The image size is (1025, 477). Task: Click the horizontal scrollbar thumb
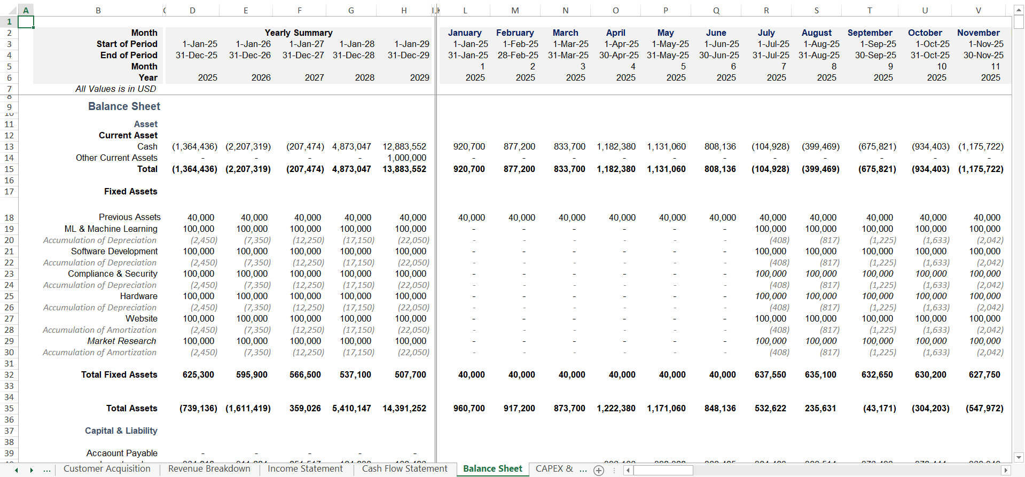663,471
